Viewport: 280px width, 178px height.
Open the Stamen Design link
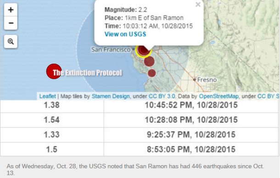tap(111, 96)
